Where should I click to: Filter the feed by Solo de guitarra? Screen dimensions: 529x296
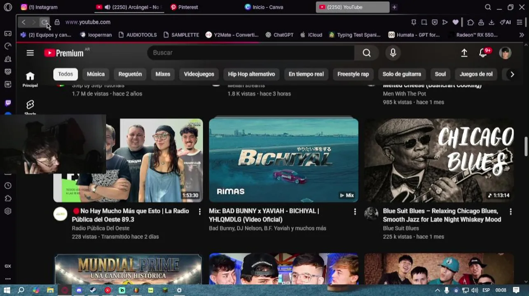pyautogui.click(x=402, y=74)
